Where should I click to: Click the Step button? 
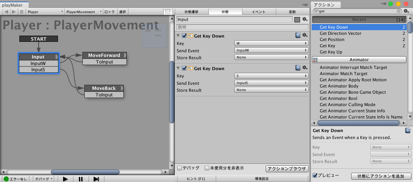[96, 179]
